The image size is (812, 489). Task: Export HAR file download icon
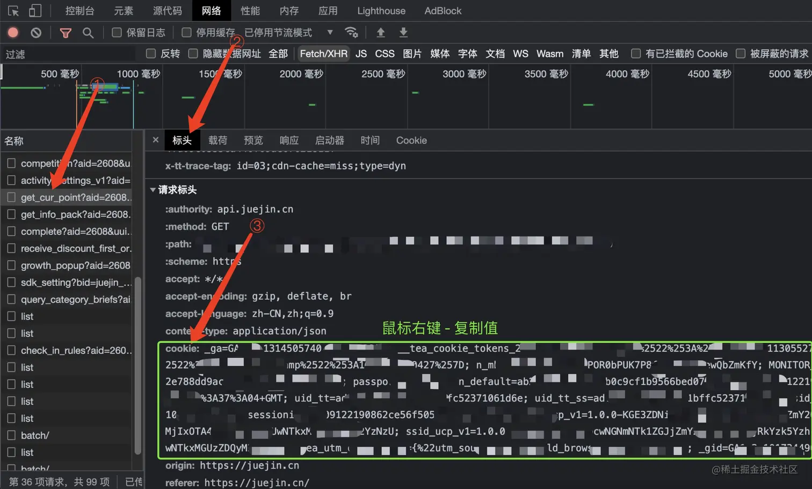pos(403,33)
